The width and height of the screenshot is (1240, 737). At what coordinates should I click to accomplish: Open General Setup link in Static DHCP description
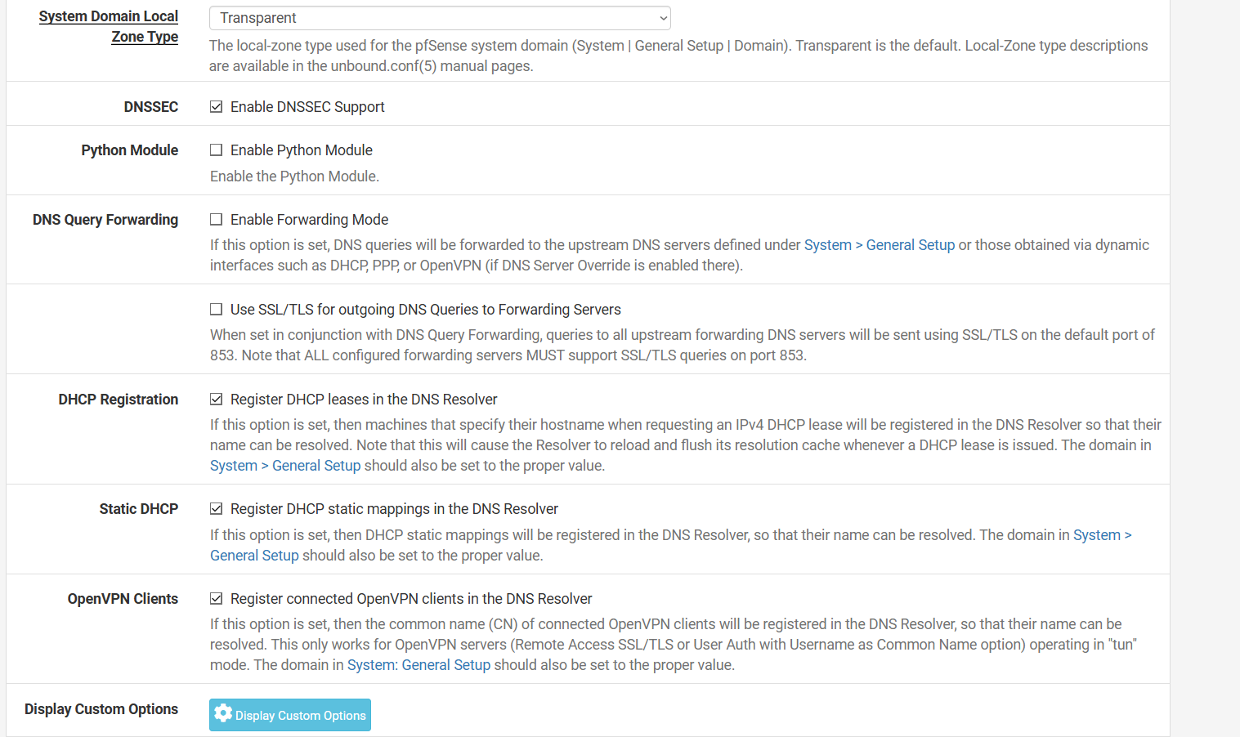(254, 556)
